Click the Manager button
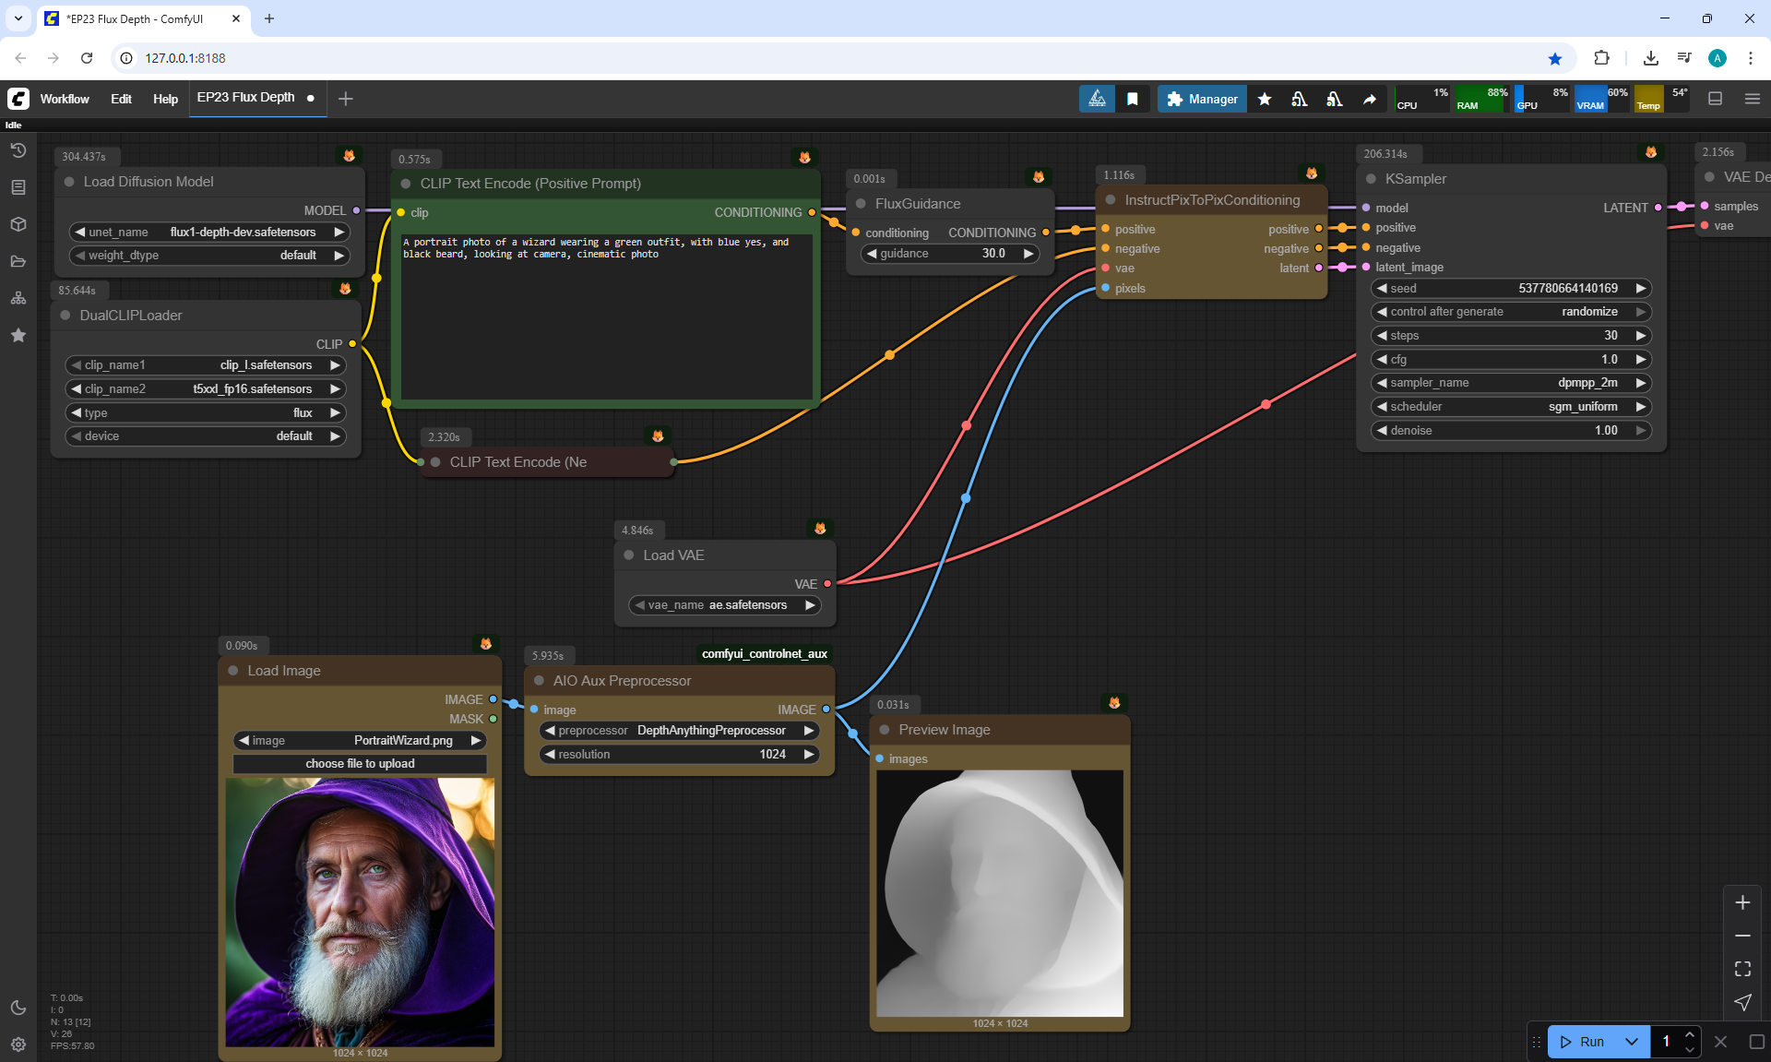The width and height of the screenshot is (1771, 1062). pos(1202,99)
